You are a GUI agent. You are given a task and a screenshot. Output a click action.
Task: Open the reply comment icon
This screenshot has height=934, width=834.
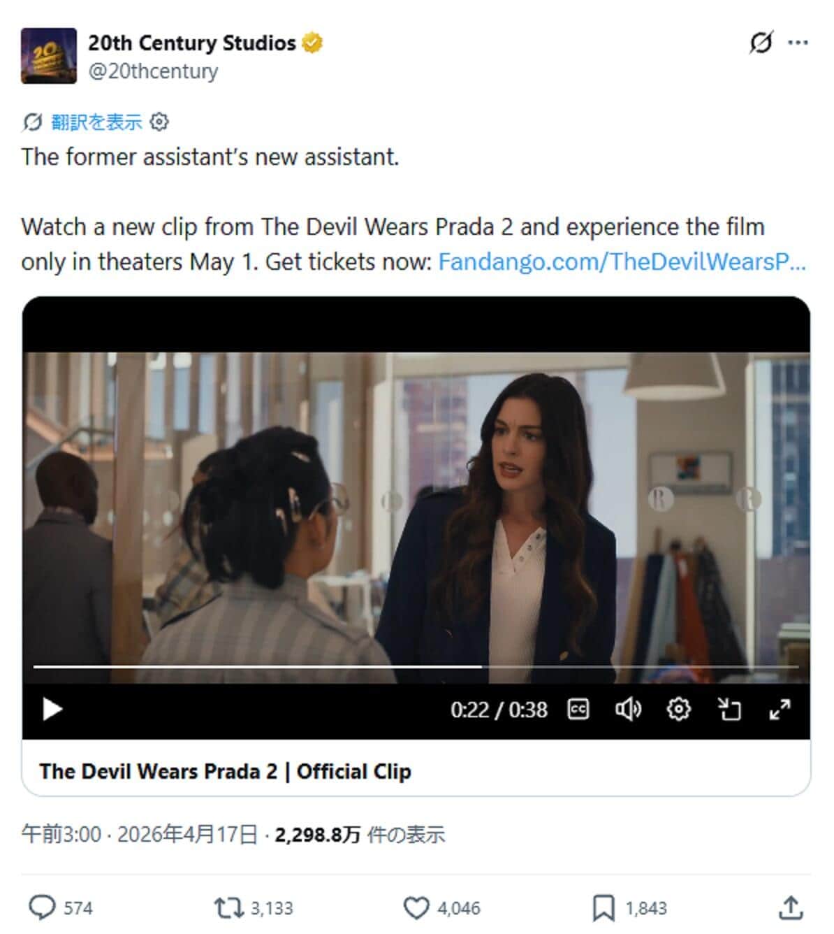pos(43,907)
